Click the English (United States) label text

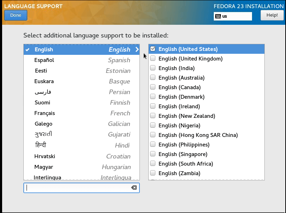(x=188, y=49)
